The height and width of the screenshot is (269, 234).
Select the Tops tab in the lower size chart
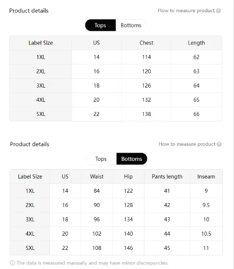point(101,159)
